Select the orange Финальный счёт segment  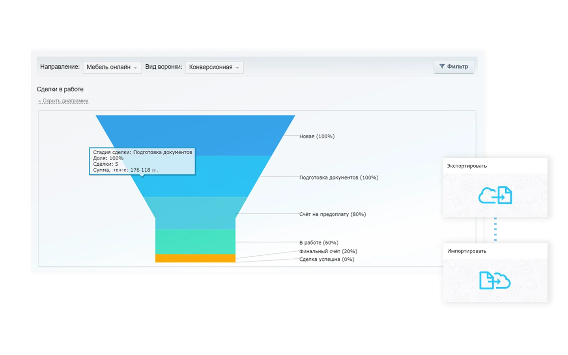point(195,258)
